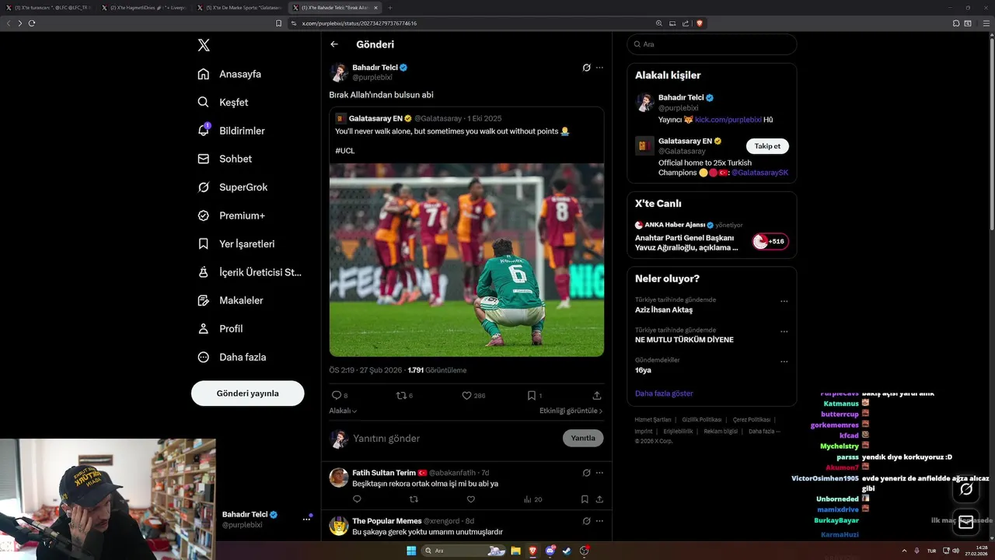Image resolution: width=995 pixels, height=560 pixels.
Task: Click the X logo in sidebar
Action: (204, 45)
